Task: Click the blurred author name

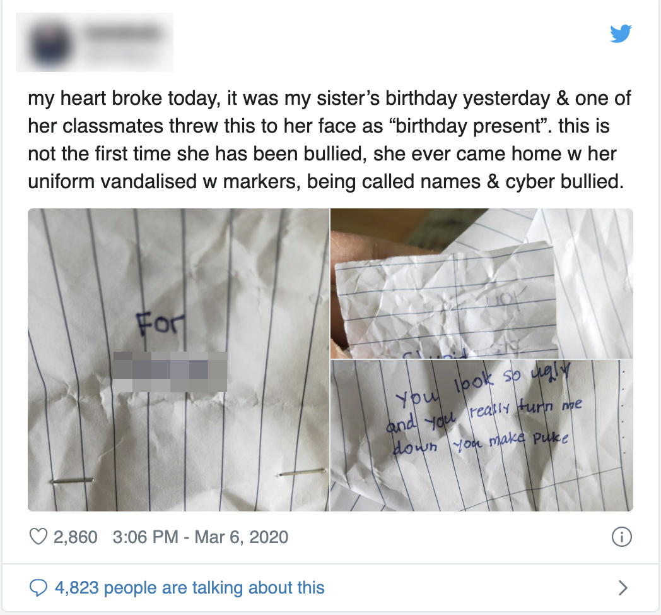Action: point(122,33)
